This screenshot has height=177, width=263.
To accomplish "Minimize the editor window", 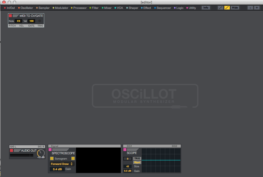I will coord(9,2).
